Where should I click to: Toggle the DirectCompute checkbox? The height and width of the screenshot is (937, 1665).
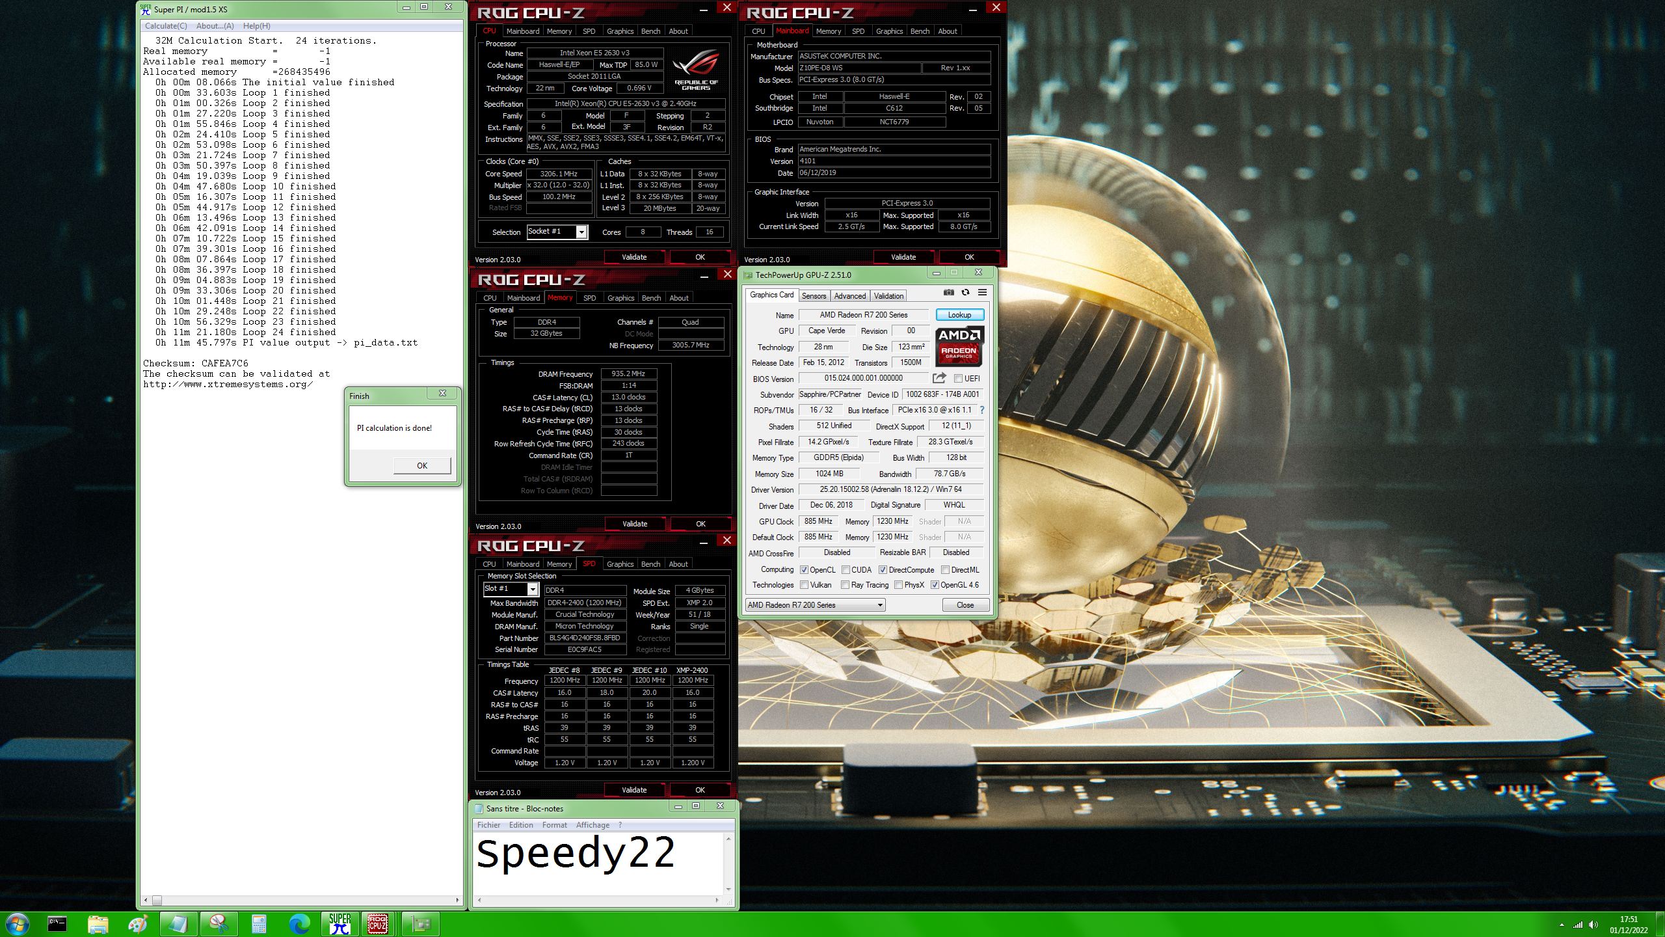point(883,569)
